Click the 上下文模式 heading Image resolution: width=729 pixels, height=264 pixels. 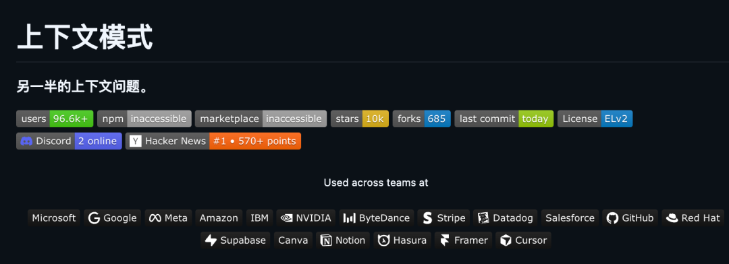[x=84, y=38]
